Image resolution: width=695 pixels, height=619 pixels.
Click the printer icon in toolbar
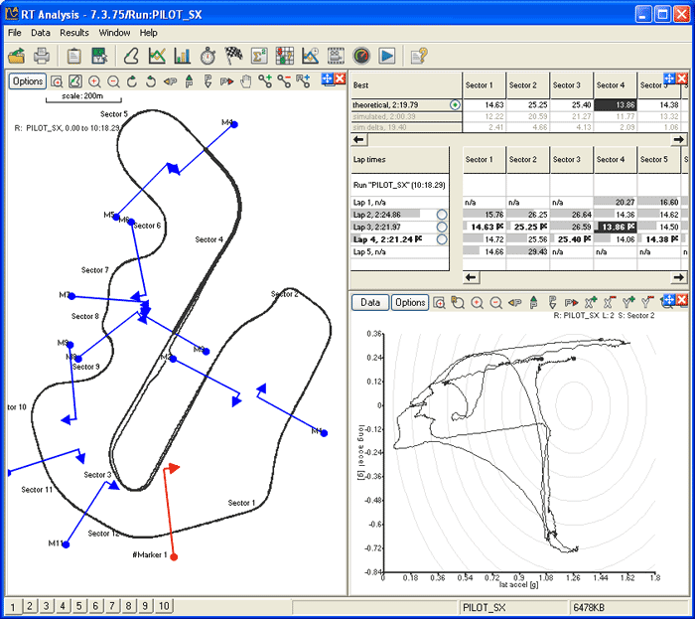click(41, 56)
